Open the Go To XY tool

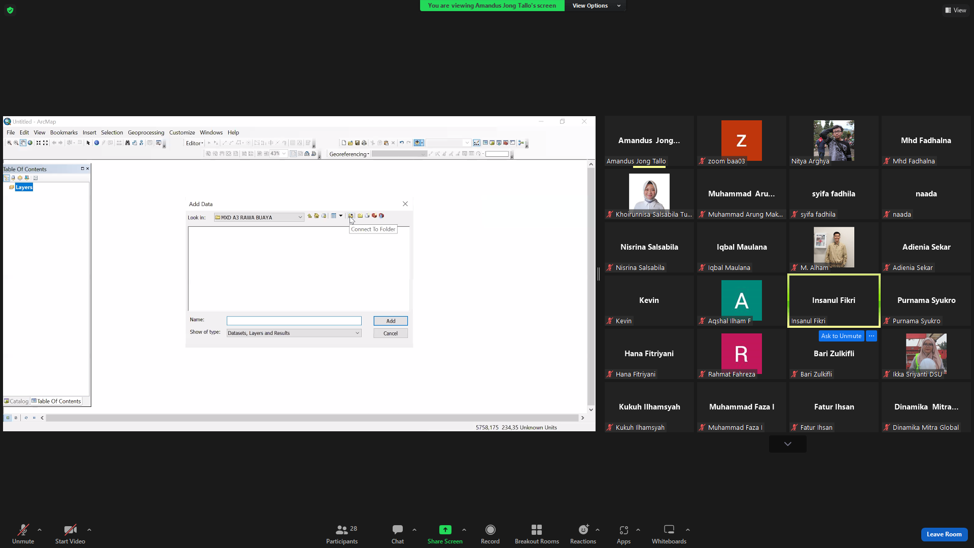pyautogui.click(x=142, y=143)
